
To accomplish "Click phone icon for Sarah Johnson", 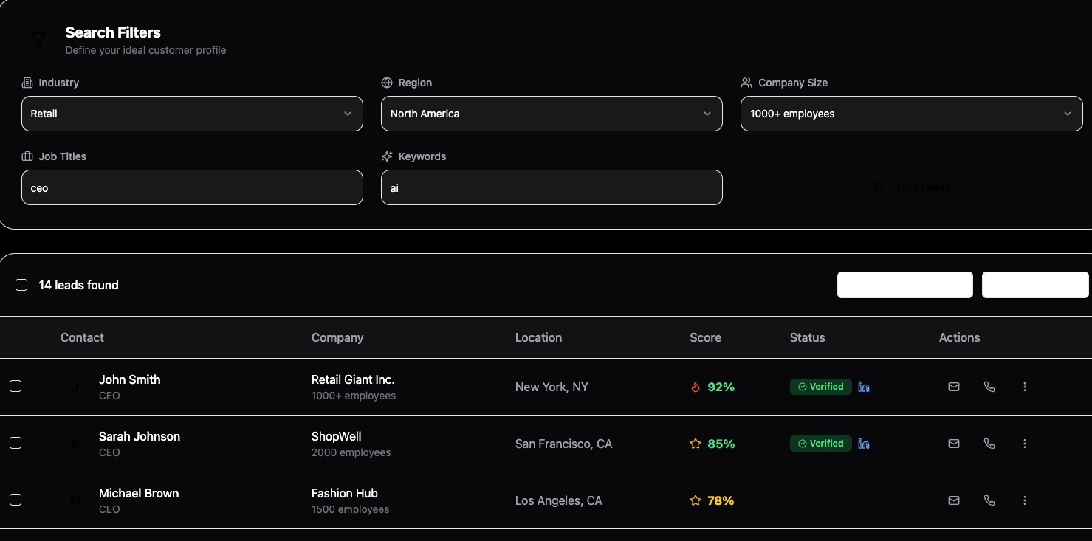I will pos(989,444).
